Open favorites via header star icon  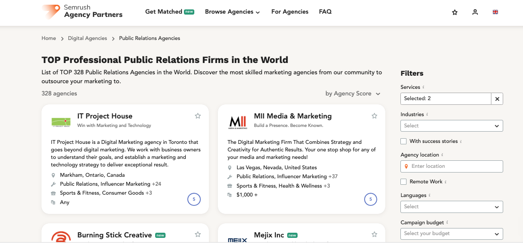(455, 12)
